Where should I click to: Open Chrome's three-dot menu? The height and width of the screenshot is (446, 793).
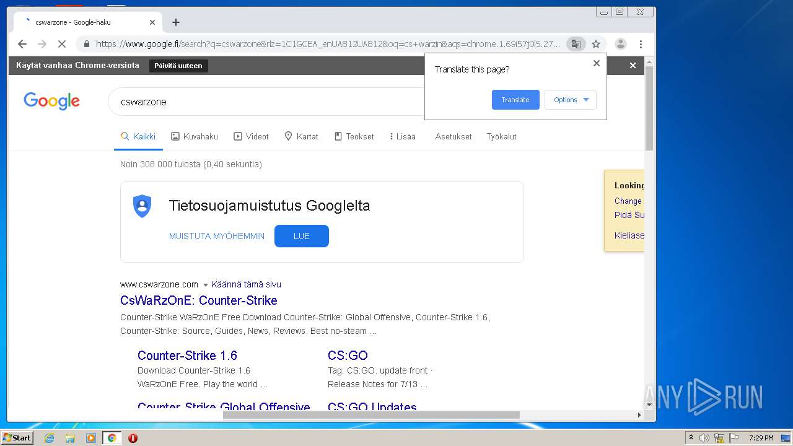point(641,44)
